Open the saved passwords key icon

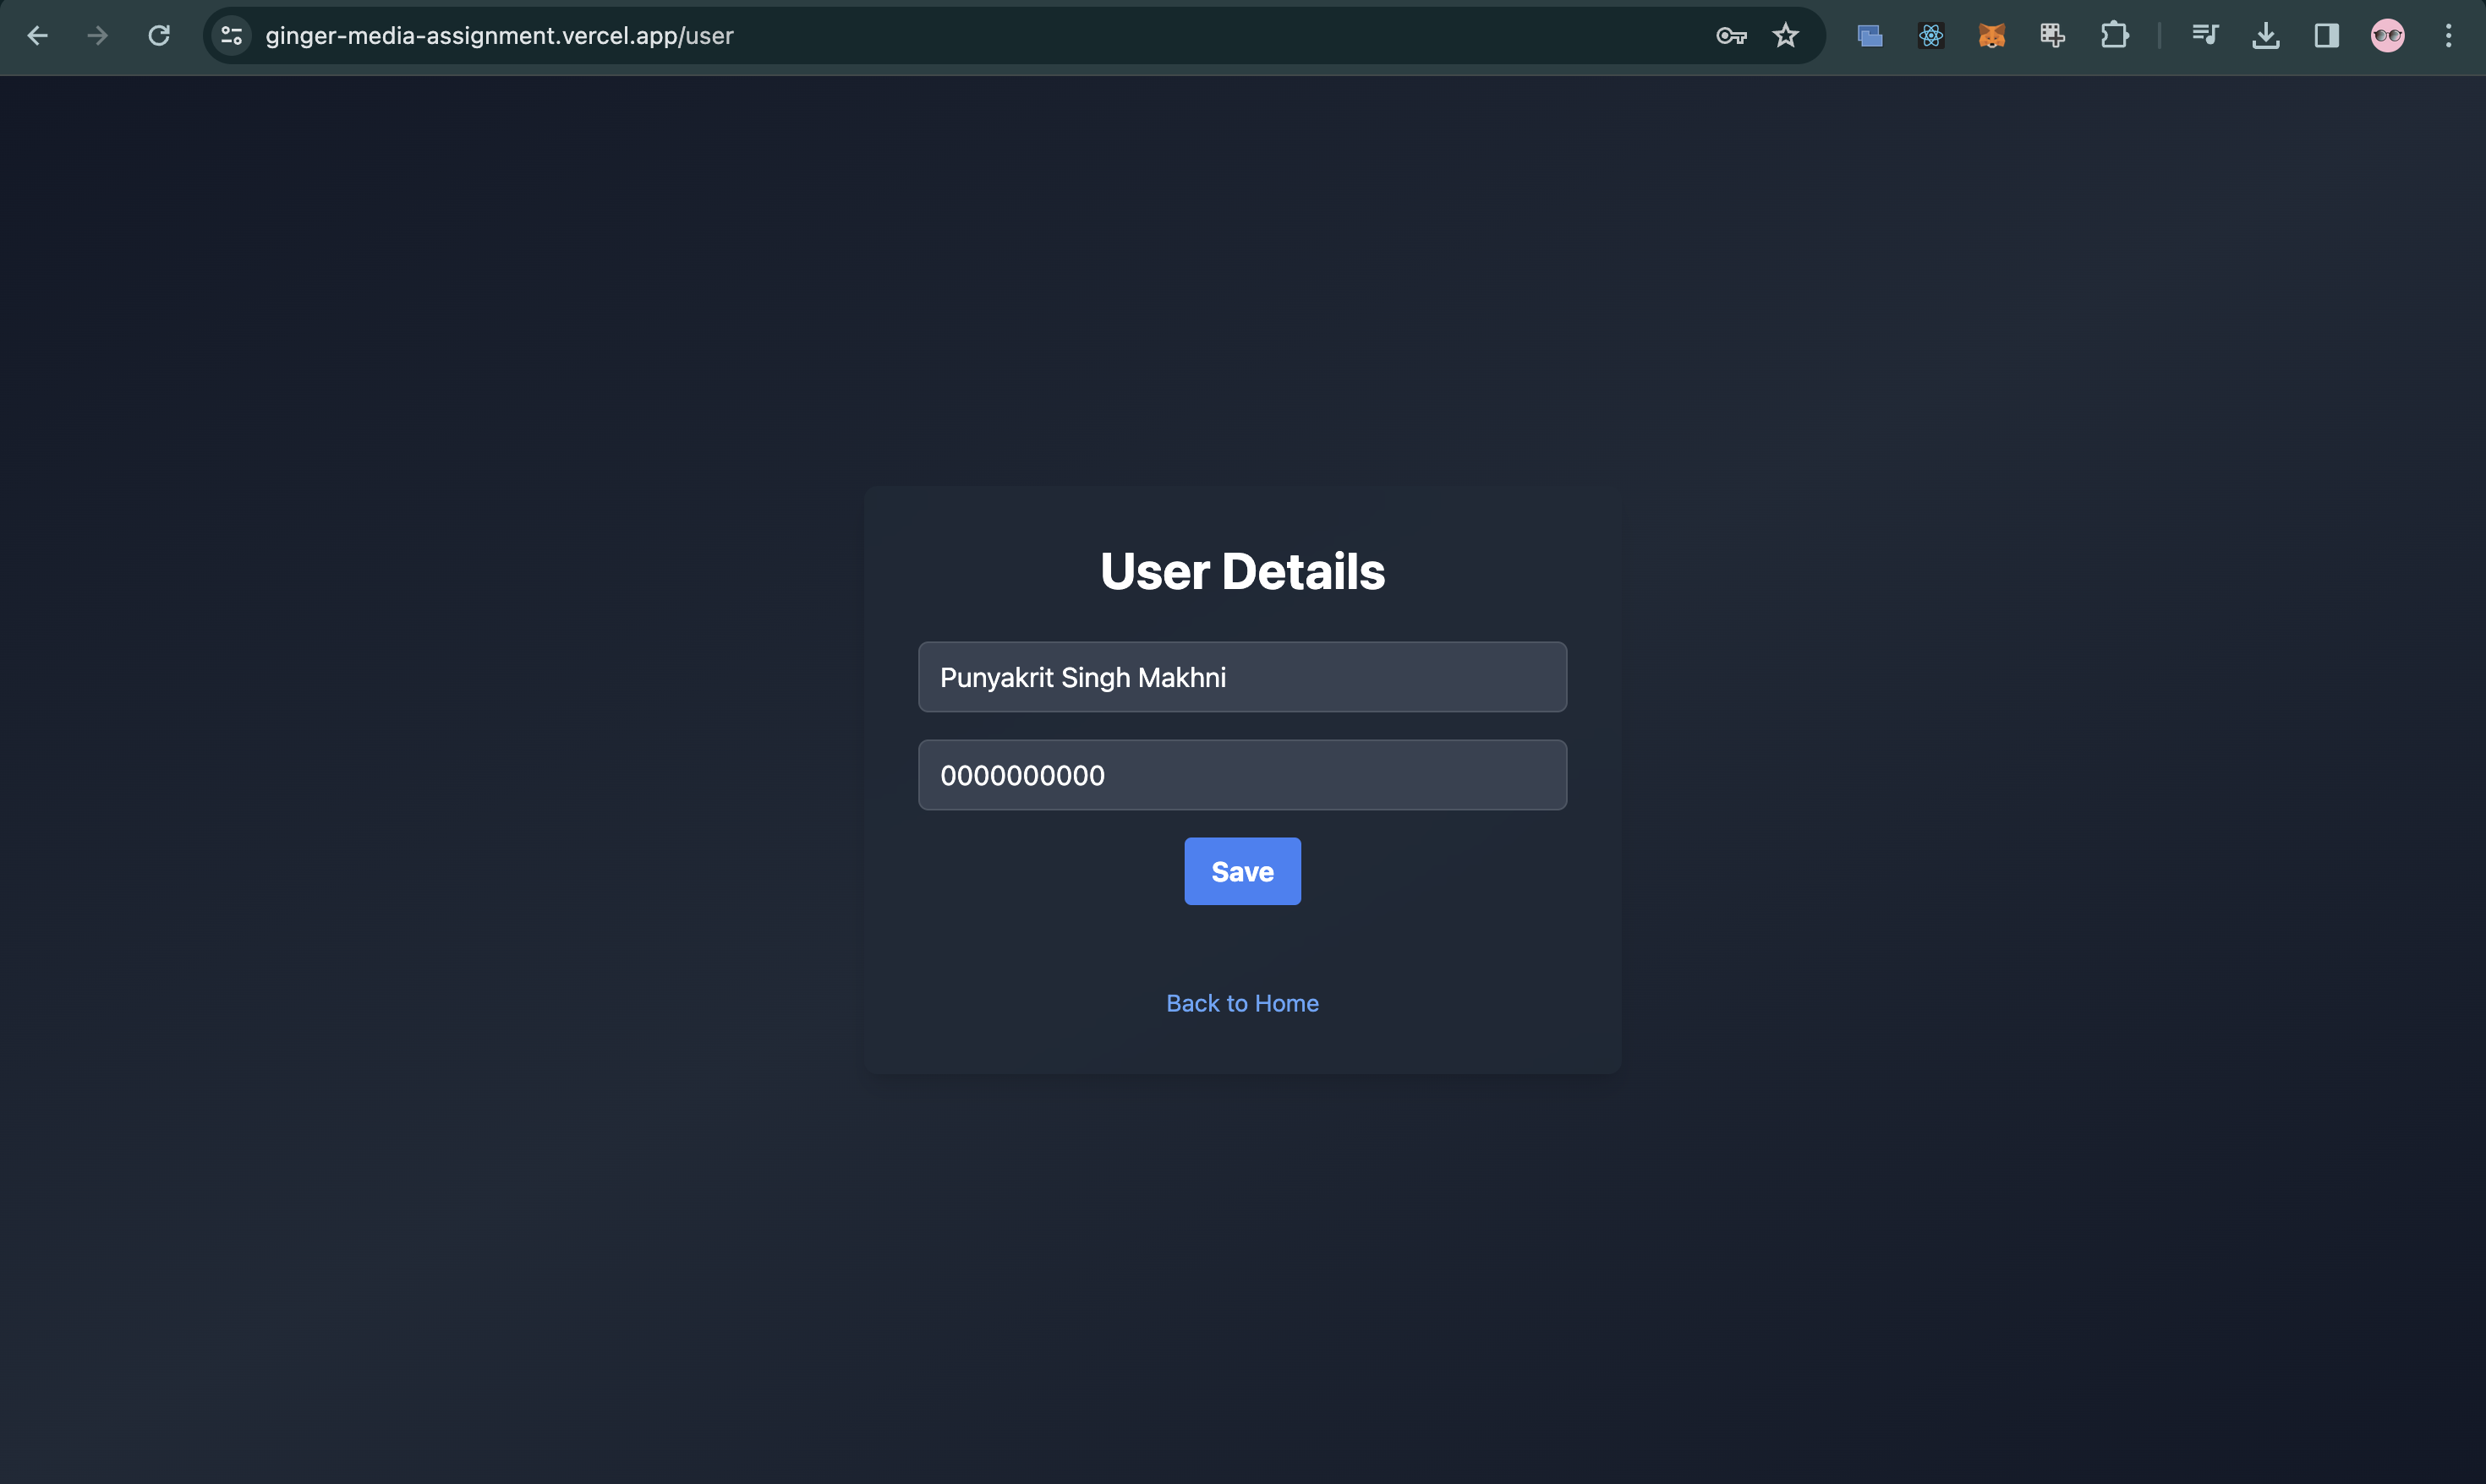1730,36
